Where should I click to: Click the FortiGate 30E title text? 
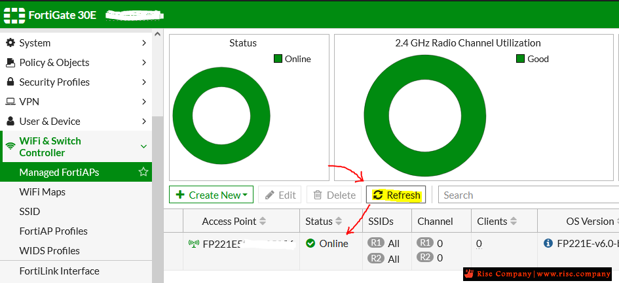(62, 15)
